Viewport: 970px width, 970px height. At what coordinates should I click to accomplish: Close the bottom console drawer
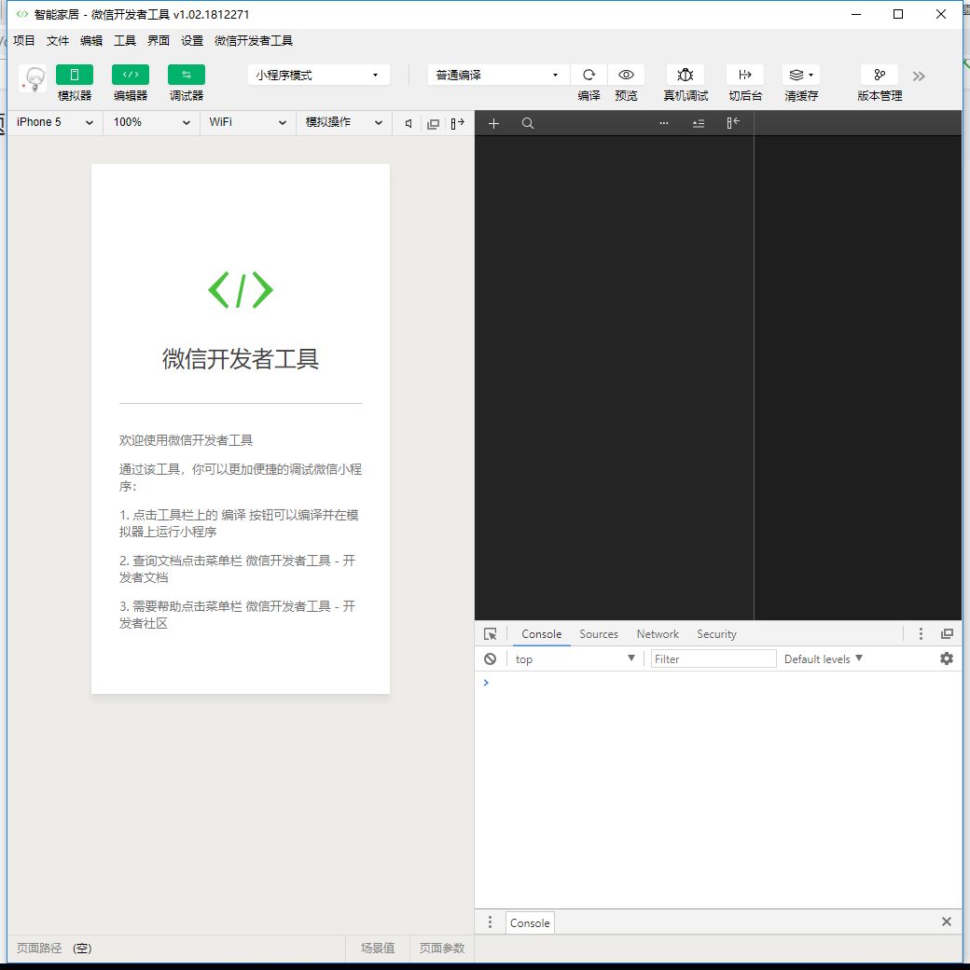[947, 921]
